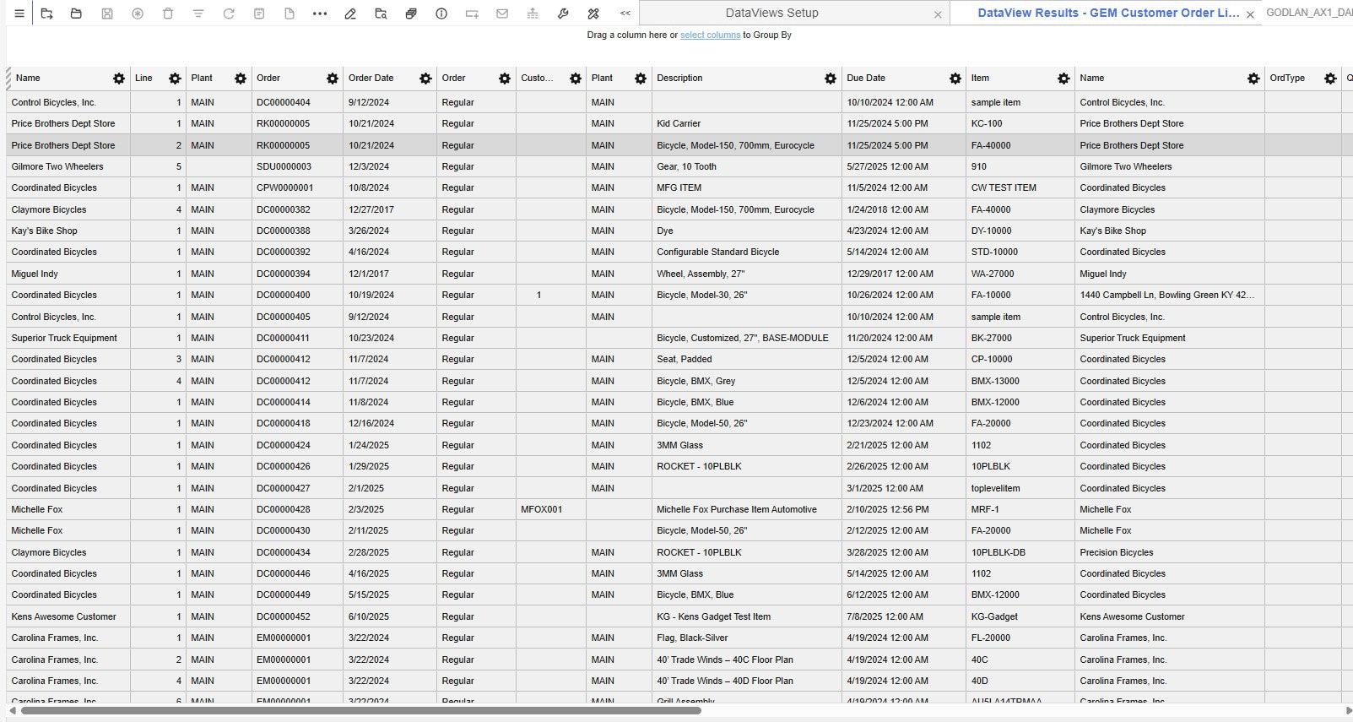Open Order Date column settings gear
The image size is (1353, 722).
click(x=425, y=79)
